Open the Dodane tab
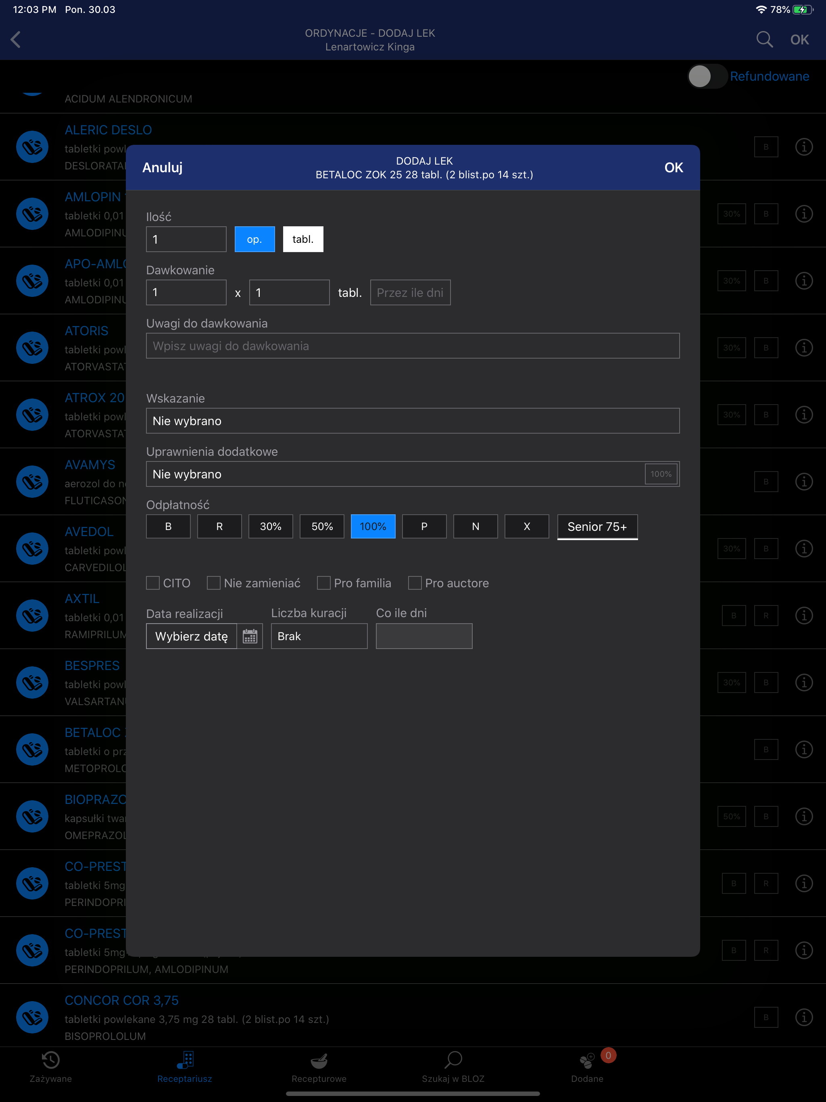826x1102 pixels. pos(587,1068)
